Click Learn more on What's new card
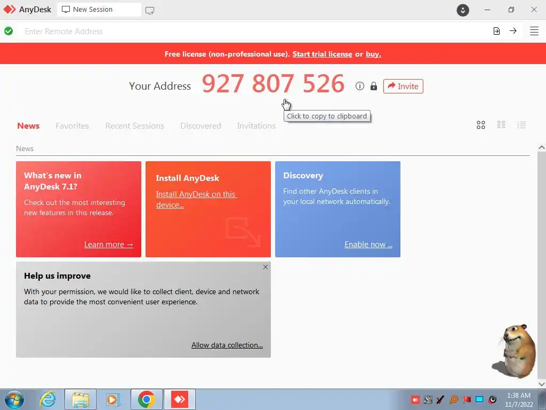 [109, 245]
